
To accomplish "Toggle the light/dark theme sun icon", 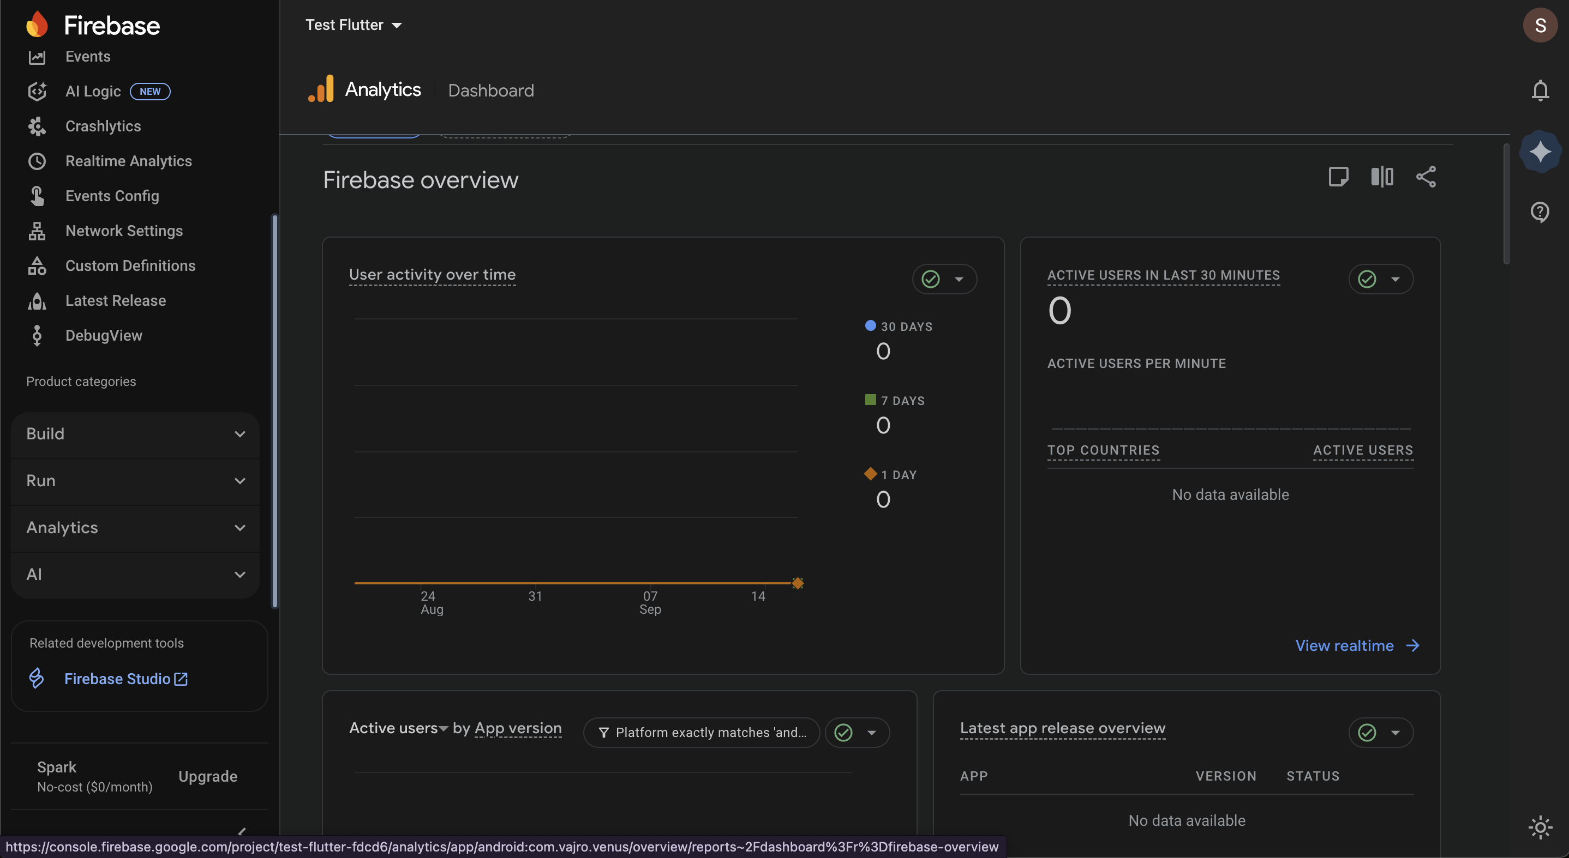I will click(x=1540, y=827).
